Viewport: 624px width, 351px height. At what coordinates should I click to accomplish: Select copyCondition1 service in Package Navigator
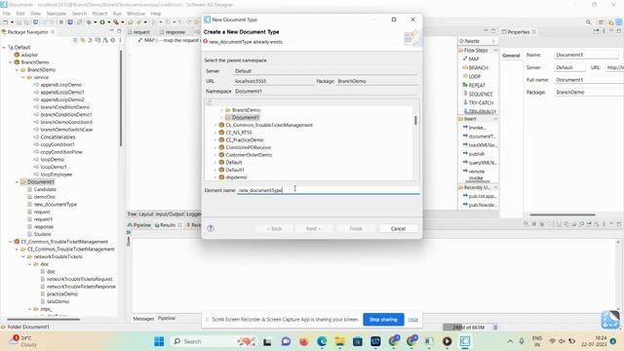58,144
